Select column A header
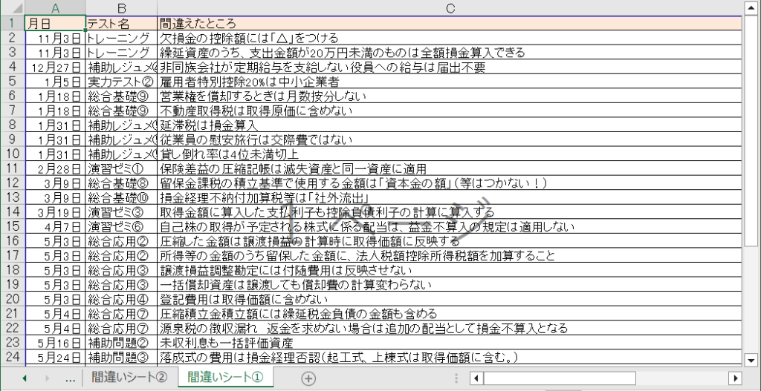This screenshot has height=391, width=761. point(54,7)
